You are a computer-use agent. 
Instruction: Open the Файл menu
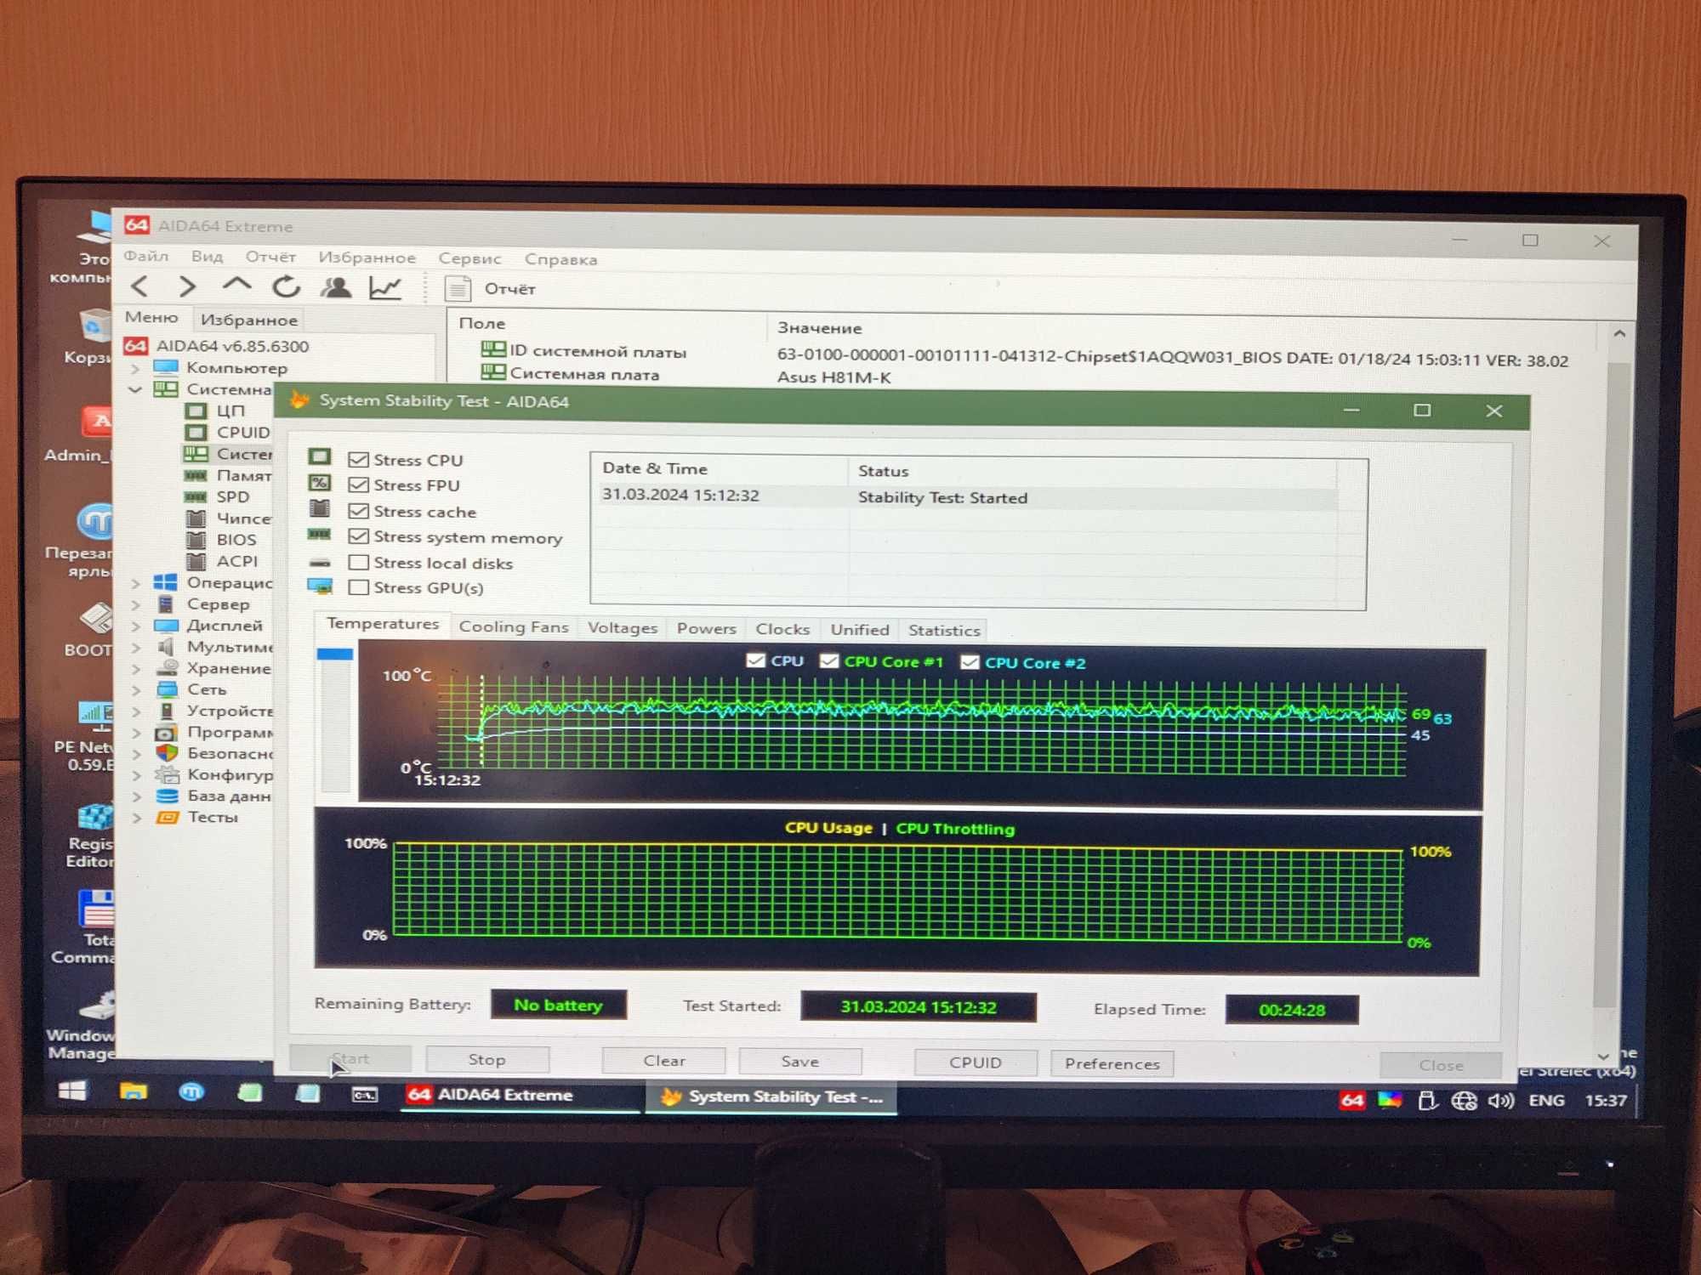[x=146, y=256]
